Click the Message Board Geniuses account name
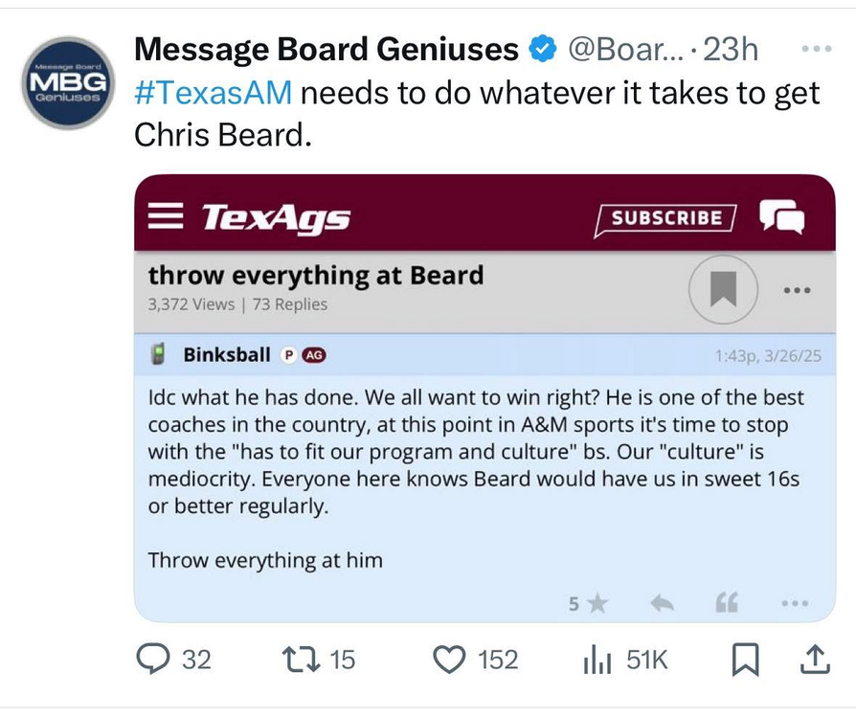856x718 pixels. tap(326, 49)
